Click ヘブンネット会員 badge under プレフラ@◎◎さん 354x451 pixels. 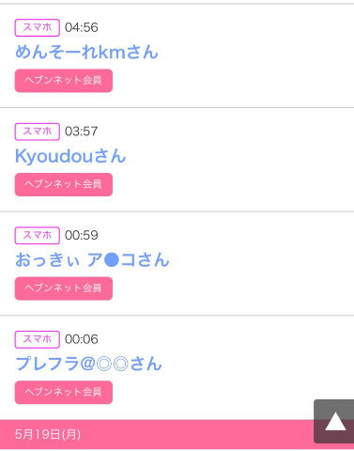point(64,393)
